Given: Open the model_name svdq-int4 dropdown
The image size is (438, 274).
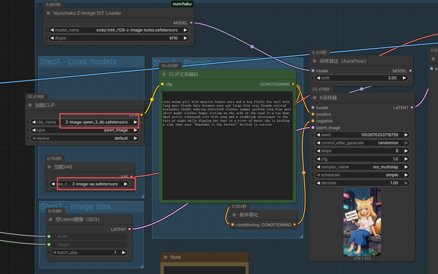Looking at the screenshot, I should coord(119,30).
